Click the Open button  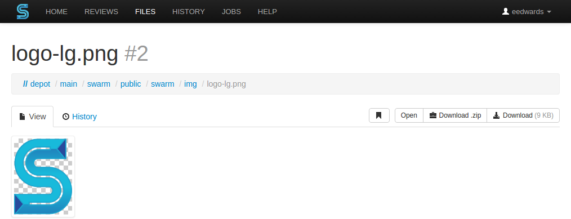(409, 115)
